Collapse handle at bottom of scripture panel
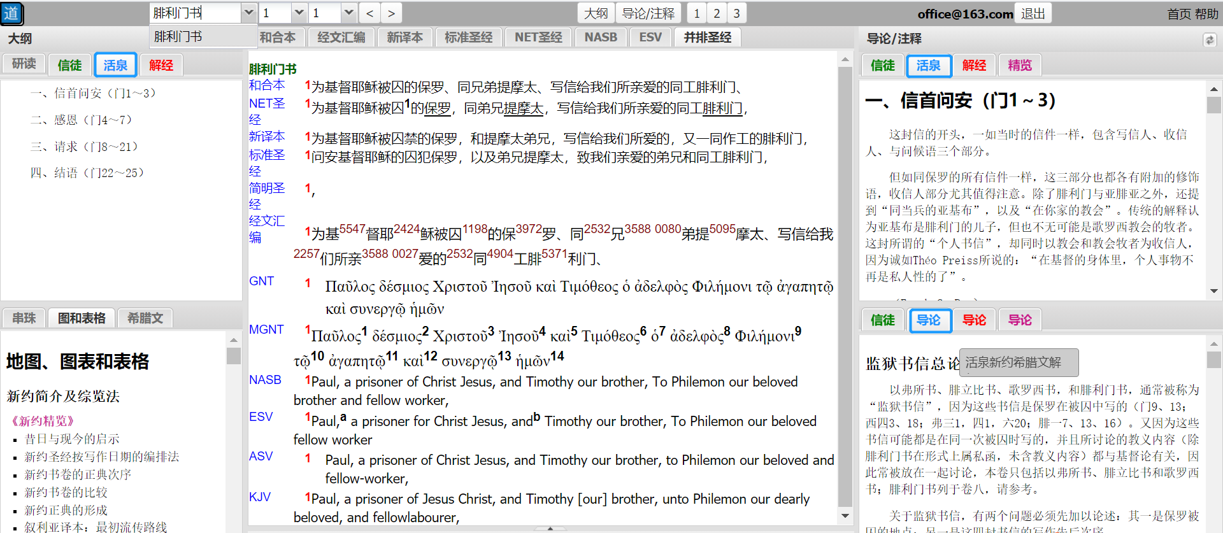The height and width of the screenshot is (533, 1223). (550, 529)
